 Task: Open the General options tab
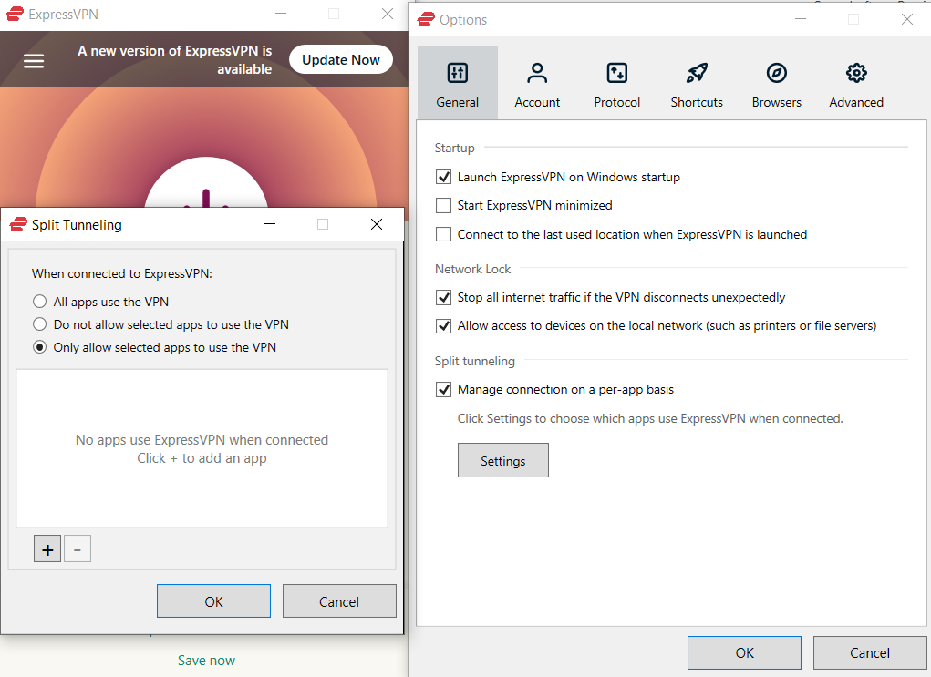coord(457,83)
